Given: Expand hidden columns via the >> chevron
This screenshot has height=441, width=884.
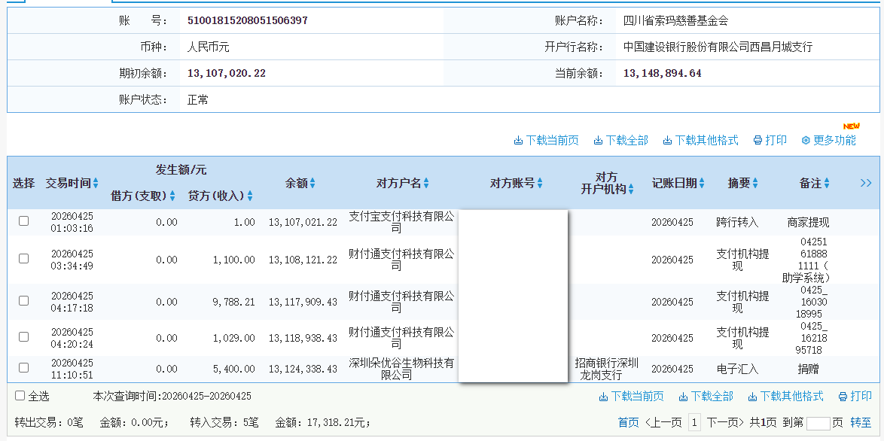Looking at the screenshot, I should 865,183.
